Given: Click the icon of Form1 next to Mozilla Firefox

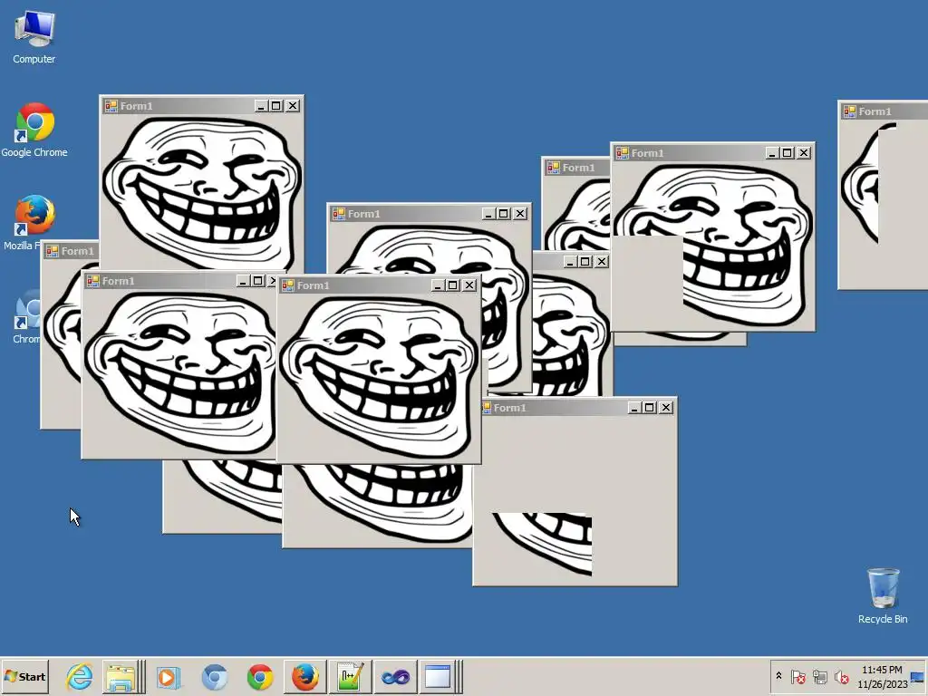Looking at the screenshot, I should coord(52,251).
